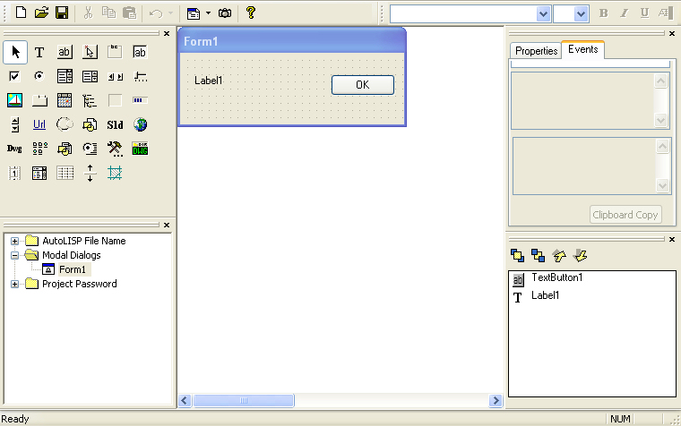681x426 pixels.
Task: Choose the Tree control tool
Action: (90, 100)
